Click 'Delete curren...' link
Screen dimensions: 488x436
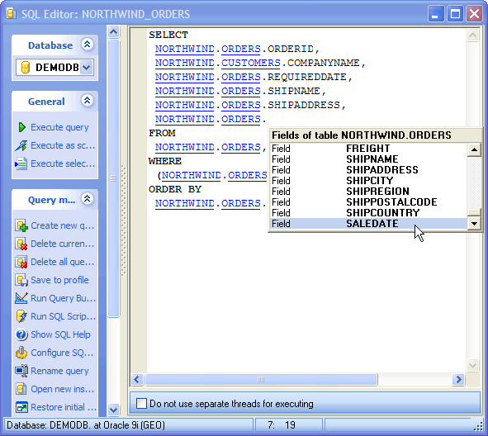[x=62, y=244]
